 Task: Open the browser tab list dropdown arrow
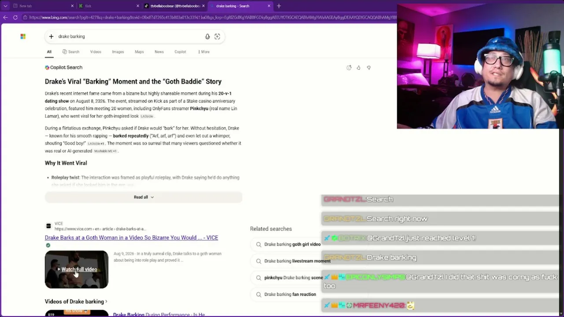coord(5,6)
